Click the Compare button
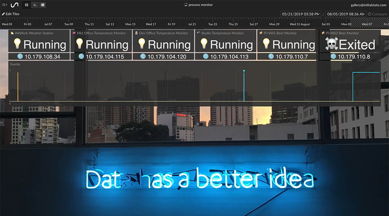 tap(377, 14)
